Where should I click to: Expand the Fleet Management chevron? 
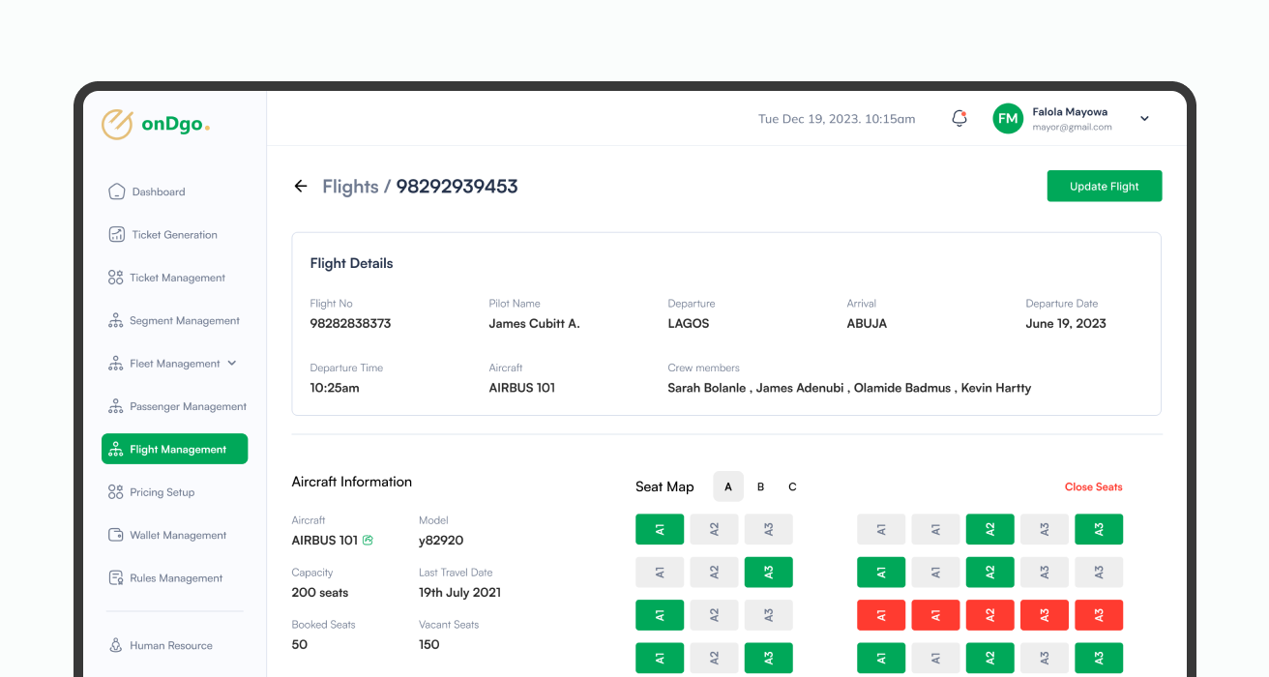(231, 364)
